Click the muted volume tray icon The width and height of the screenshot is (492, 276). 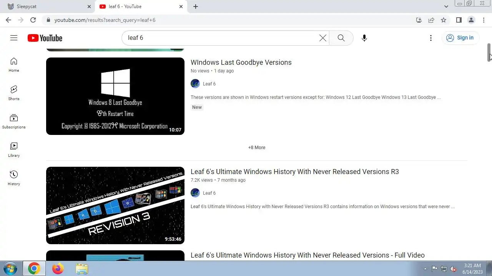click(x=453, y=269)
